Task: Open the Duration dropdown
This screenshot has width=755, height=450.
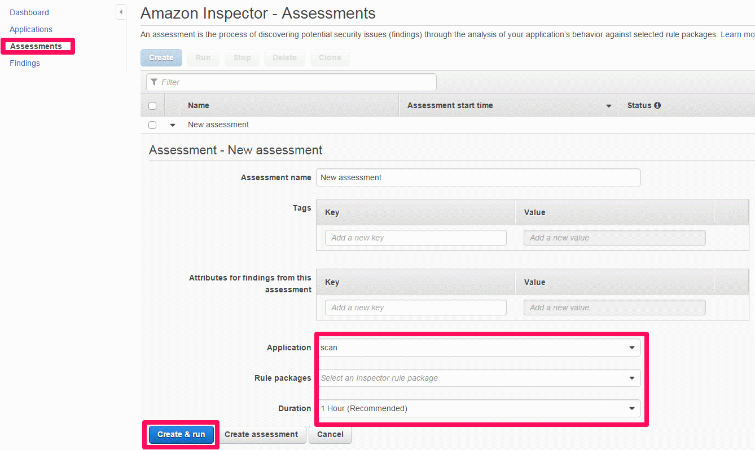Action: pyautogui.click(x=479, y=408)
